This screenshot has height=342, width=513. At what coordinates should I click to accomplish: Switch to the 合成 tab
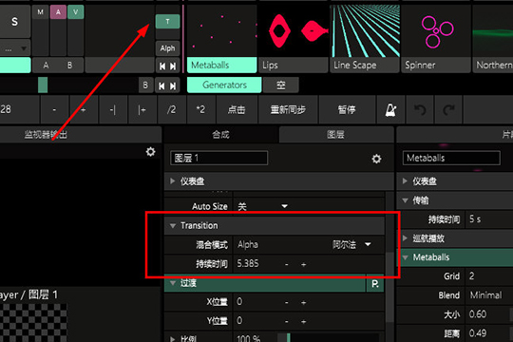tap(220, 135)
